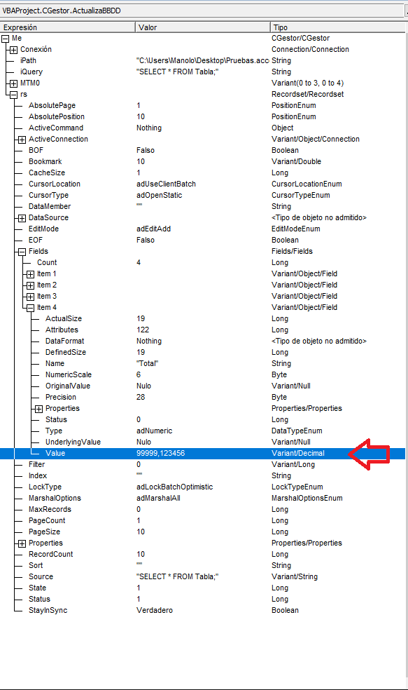Viewport: 408px width, 690px height.
Task: Collapse the Item 4 field node
Action: tap(30, 308)
